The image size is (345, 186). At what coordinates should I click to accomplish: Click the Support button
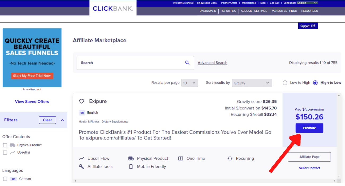(308, 26)
